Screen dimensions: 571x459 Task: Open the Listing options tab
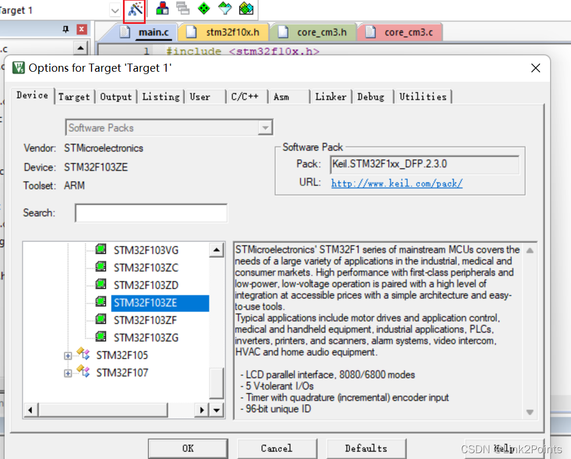pyautogui.click(x=161, y=97)
